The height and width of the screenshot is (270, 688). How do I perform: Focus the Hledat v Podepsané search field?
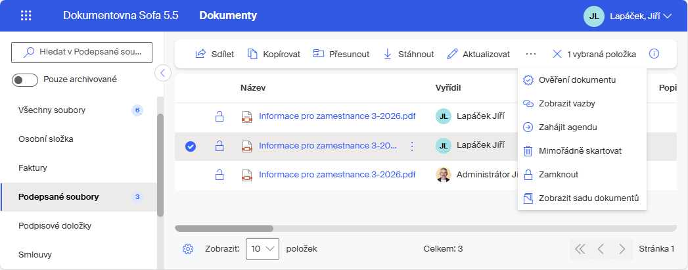[81, 52]
